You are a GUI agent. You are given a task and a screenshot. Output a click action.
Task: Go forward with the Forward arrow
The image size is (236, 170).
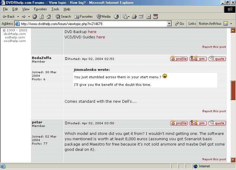pos(24,17)
